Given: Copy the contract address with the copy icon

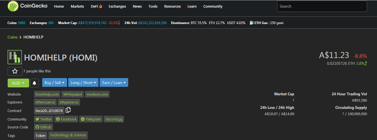Looking at the screenshot, I should (x=68, y=110).
